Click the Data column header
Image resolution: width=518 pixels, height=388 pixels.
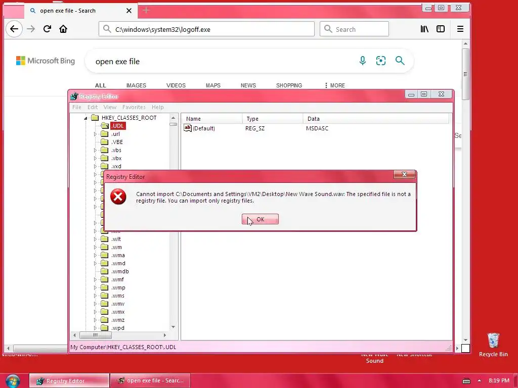(376, 118)
